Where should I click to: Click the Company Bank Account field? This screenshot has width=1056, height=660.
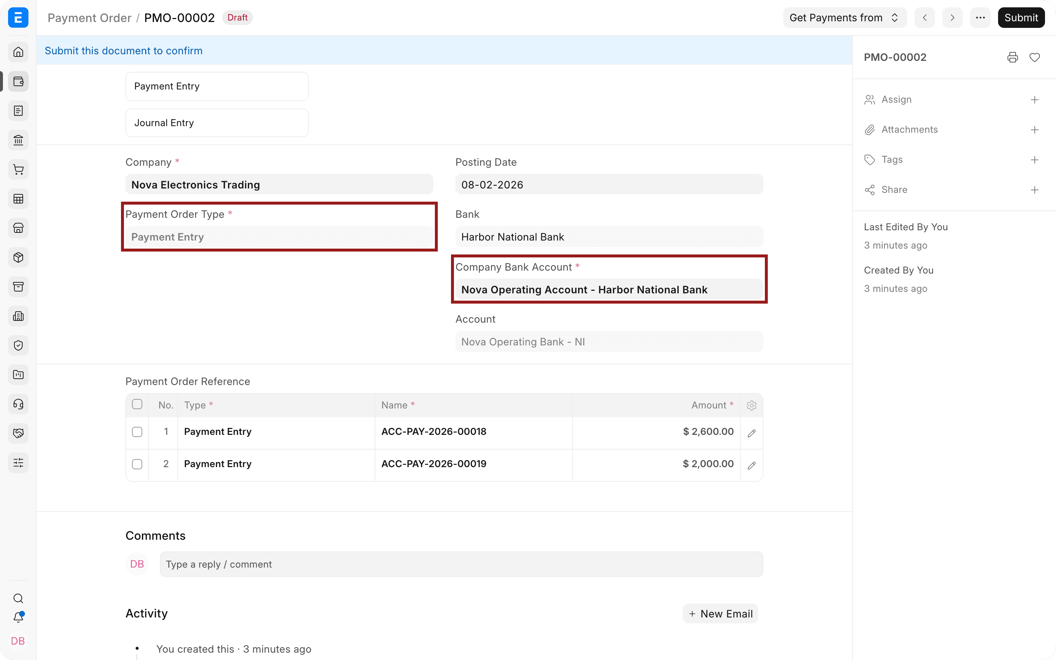tap(609, 289)
